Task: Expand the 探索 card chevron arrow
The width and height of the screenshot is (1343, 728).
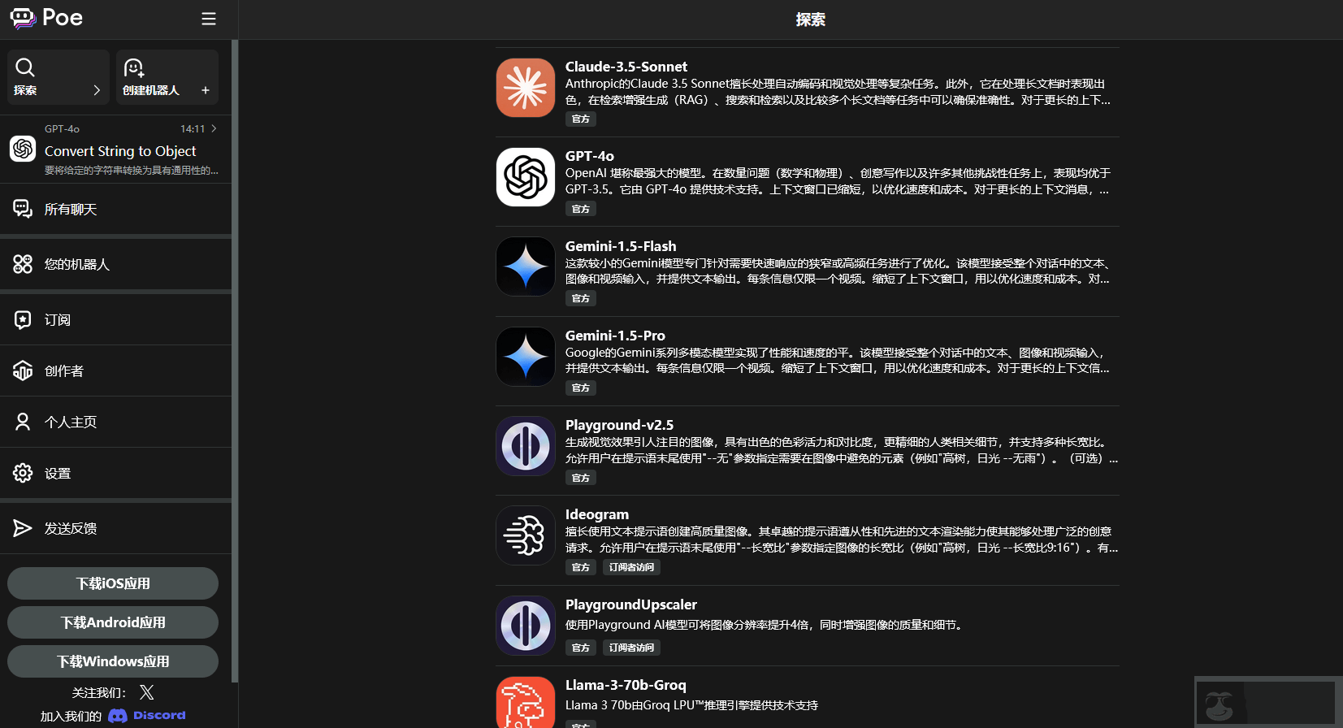Action: coord(97,90)
